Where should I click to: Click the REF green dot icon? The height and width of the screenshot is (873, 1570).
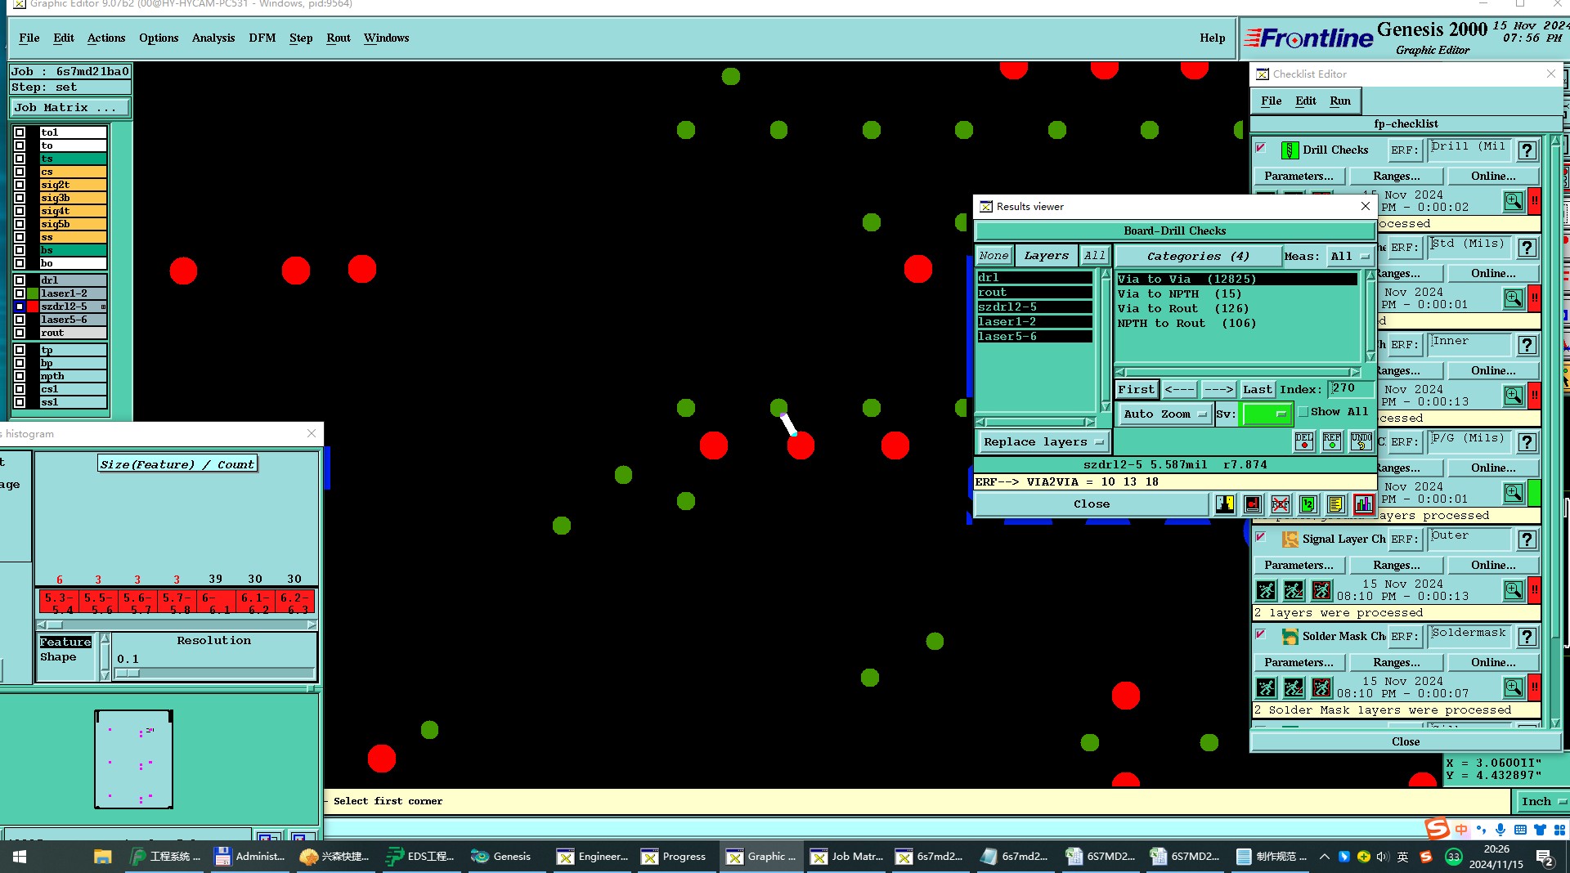coord(1332,441)
